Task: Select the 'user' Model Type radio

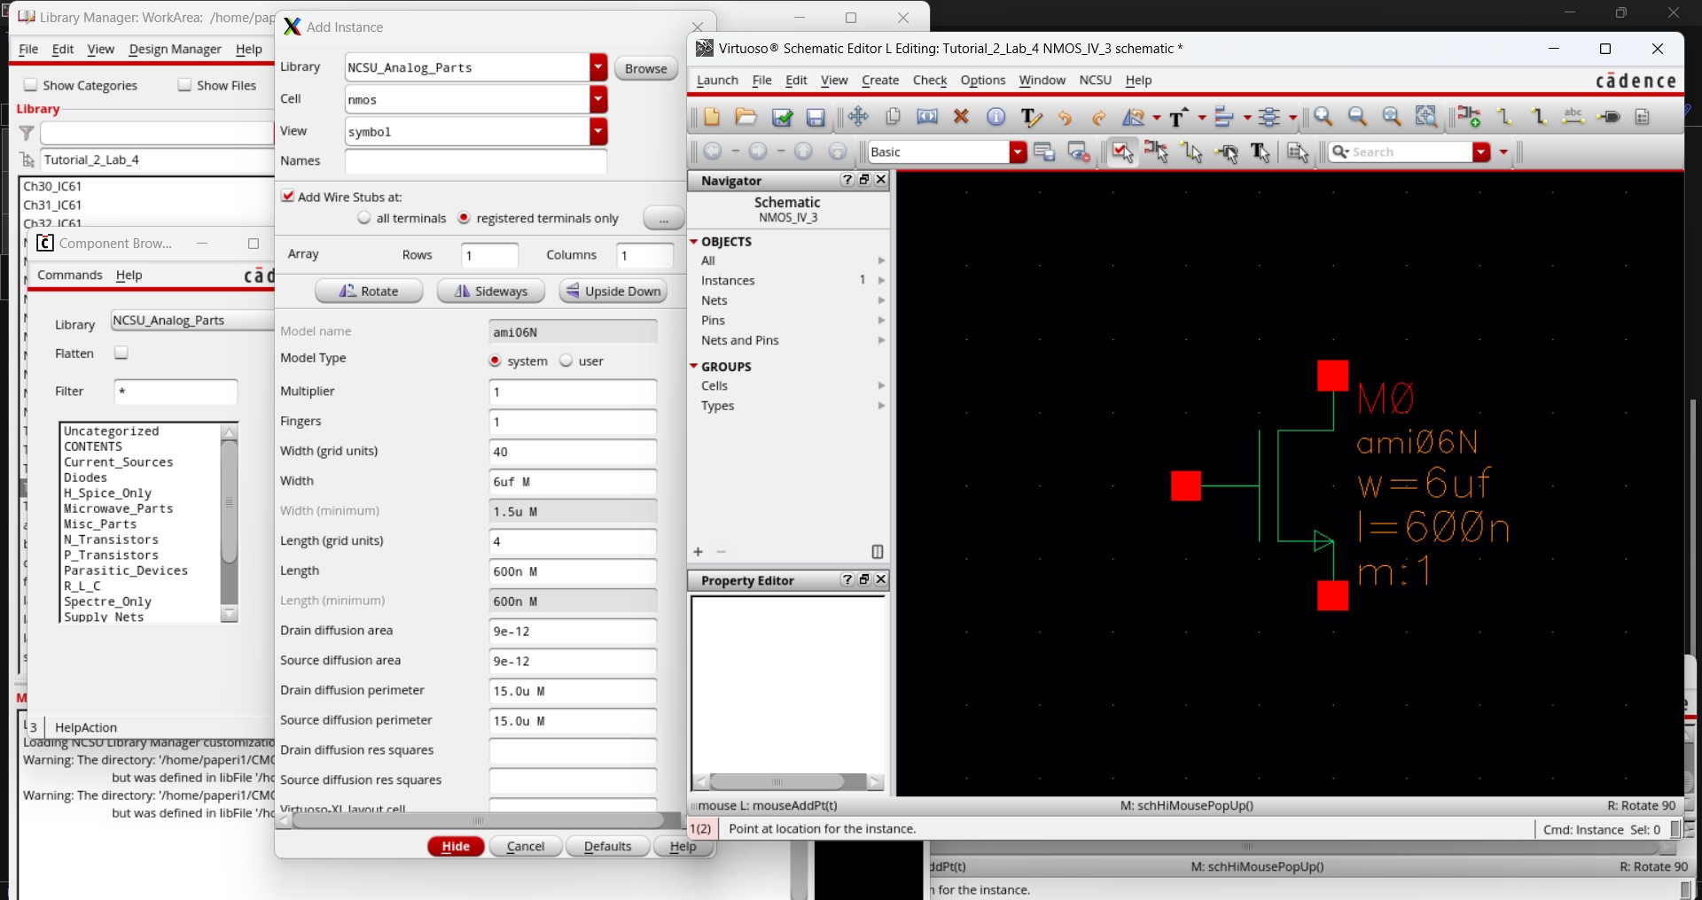Action: (566, 361)
